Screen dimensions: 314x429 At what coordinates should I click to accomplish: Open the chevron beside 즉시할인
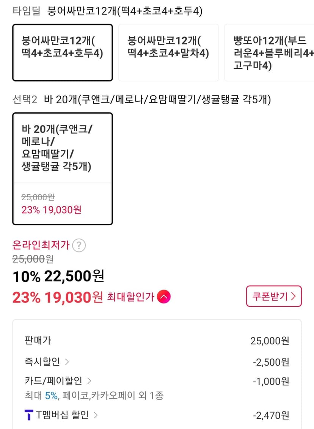point(67,362)
